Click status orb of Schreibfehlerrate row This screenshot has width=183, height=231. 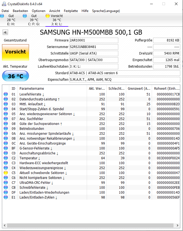[x=6, y=188]
